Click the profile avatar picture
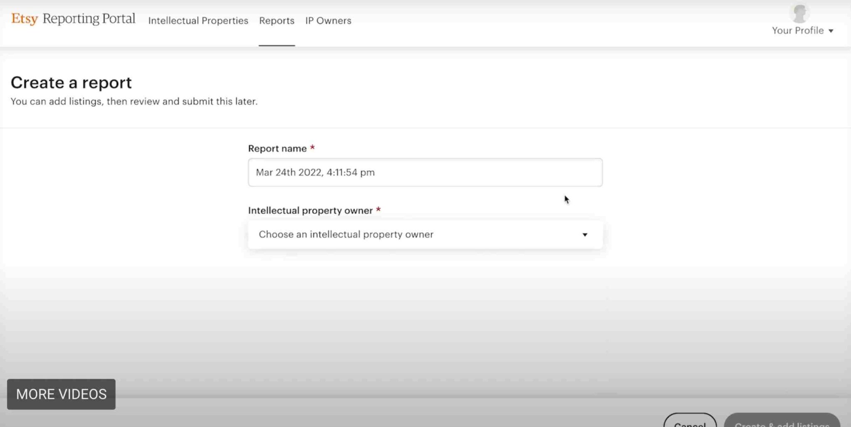851x427 pixels. pyautogui.click(x=799, y=13)
